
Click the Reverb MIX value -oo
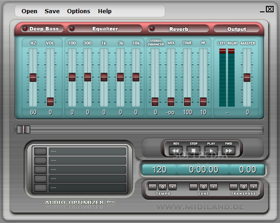click(170, 113)
